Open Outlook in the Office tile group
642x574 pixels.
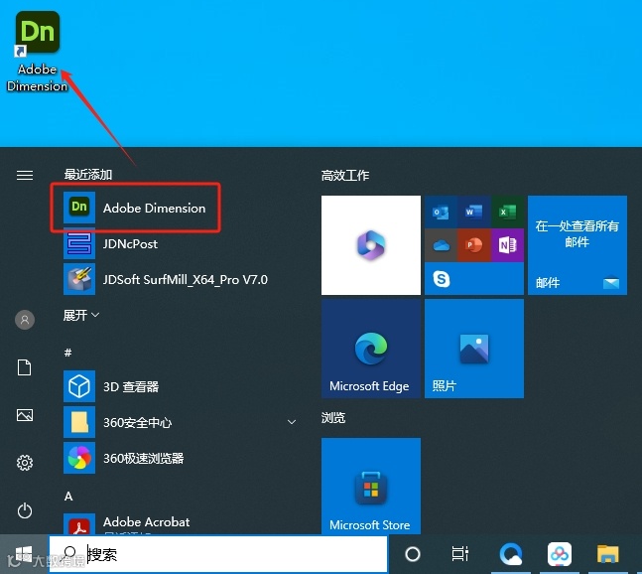pyautogui.click(x=441, y=212)
